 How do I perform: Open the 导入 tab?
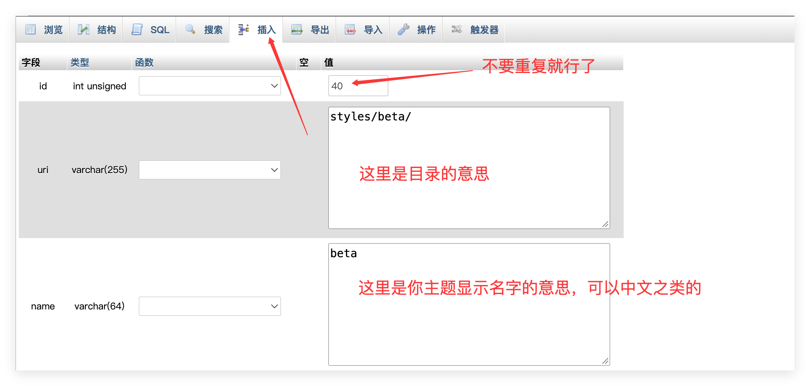(363, 30)
